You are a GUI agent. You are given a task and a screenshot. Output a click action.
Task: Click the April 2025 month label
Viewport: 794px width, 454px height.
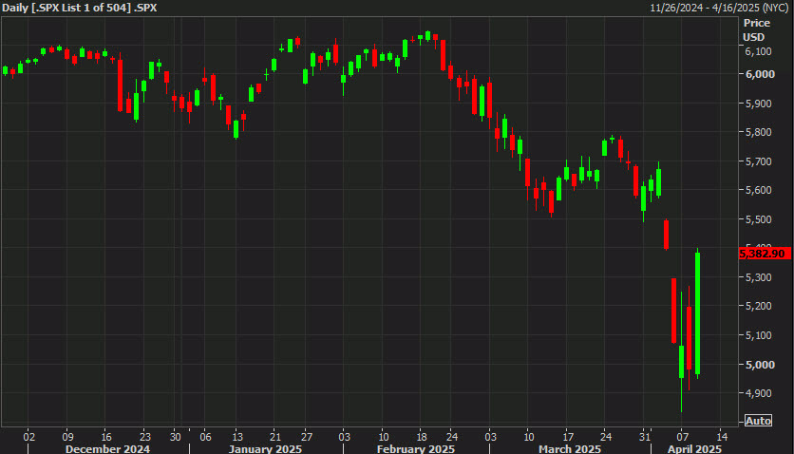(694, 449)
